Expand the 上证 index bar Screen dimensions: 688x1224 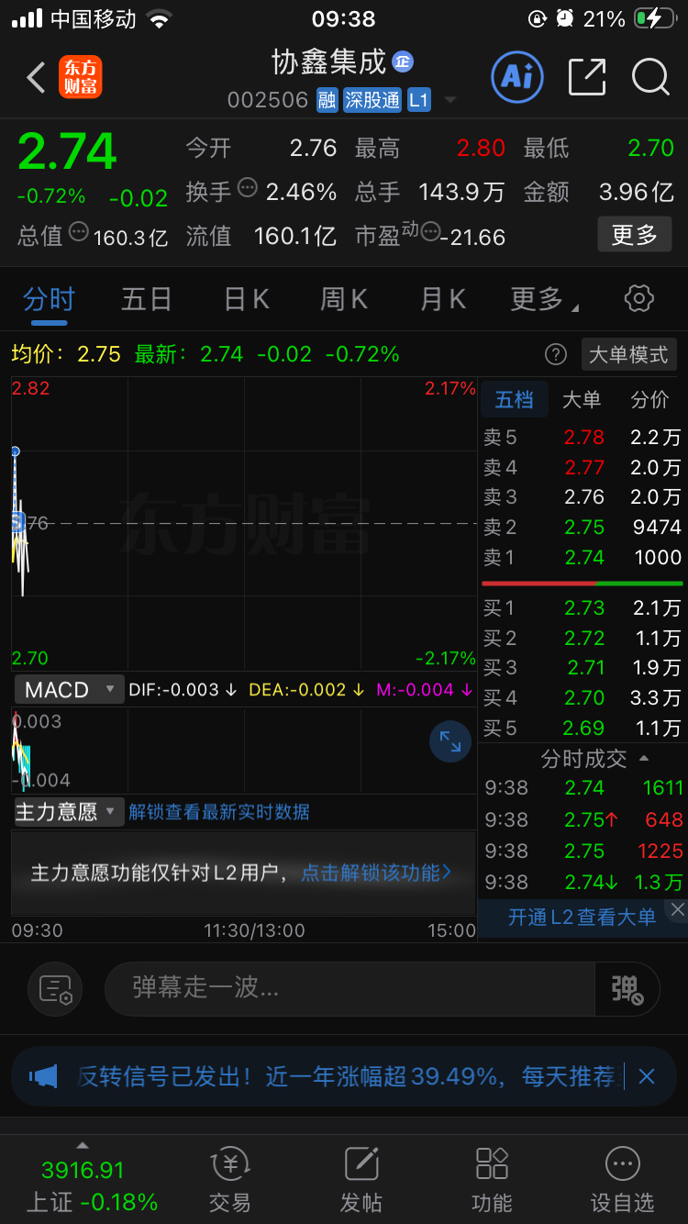point(83,1145)
